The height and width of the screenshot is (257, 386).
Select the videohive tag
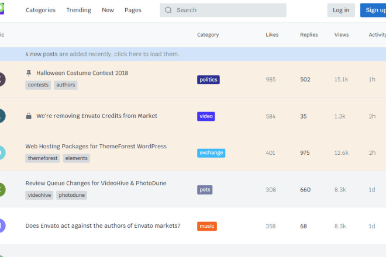click(39, 195)
